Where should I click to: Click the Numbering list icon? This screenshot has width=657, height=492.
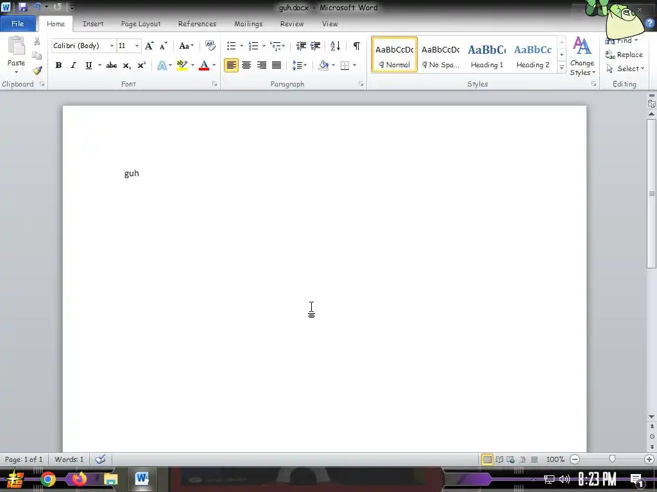[x=253, y=45]
